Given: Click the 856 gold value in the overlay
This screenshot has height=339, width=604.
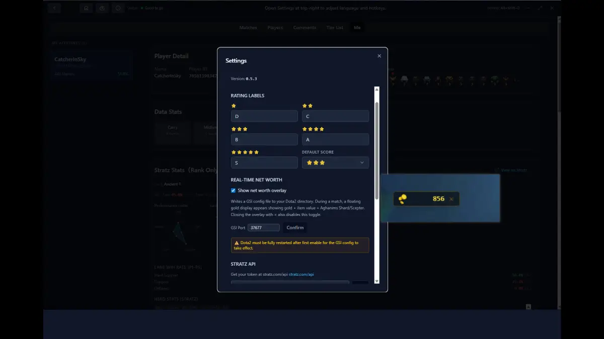Looking at the screenshot, I should tap(438, 199).
